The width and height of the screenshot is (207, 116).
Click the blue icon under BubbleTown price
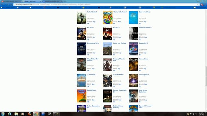coord(88,102)
